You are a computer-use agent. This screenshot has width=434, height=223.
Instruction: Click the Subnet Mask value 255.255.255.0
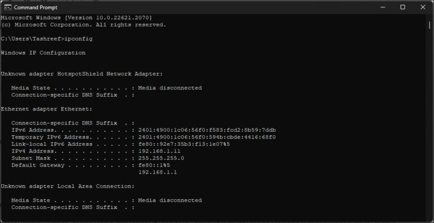[161, 158]
